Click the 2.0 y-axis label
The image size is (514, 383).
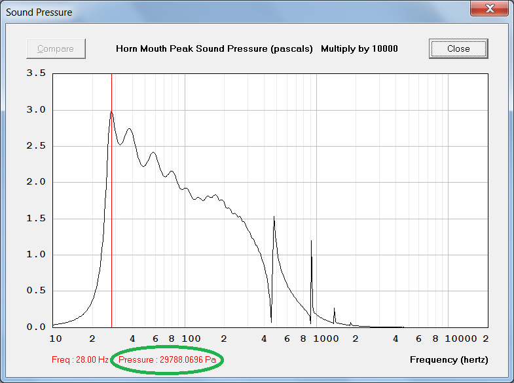(36, 182)
